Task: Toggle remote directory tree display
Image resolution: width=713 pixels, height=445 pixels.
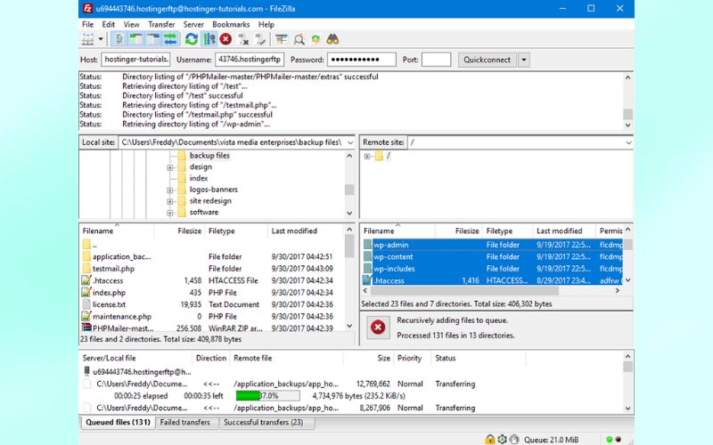Action: point(152,39)
